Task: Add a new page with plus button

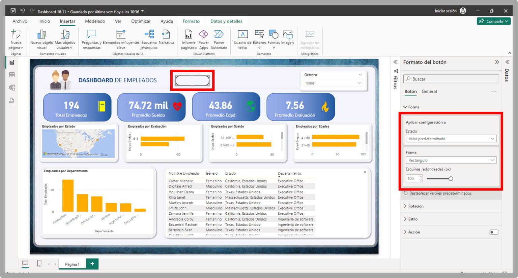Action: [92, 264]
